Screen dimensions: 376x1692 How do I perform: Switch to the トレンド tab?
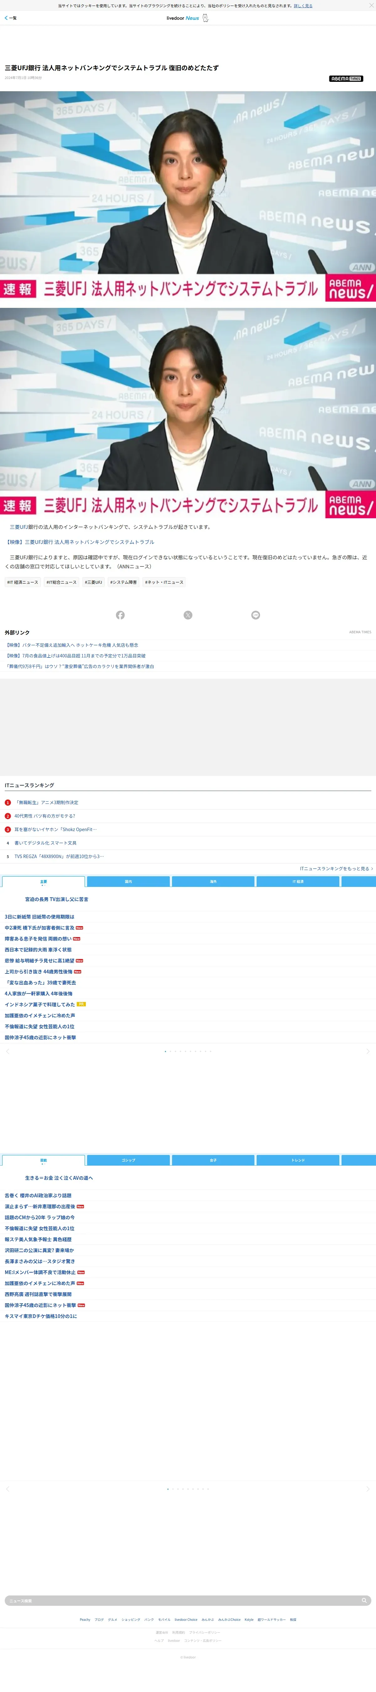298,1161
